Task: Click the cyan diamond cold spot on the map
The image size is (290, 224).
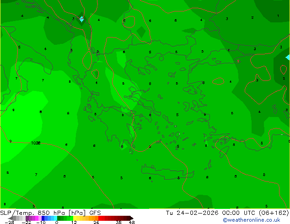Action: 81,19
